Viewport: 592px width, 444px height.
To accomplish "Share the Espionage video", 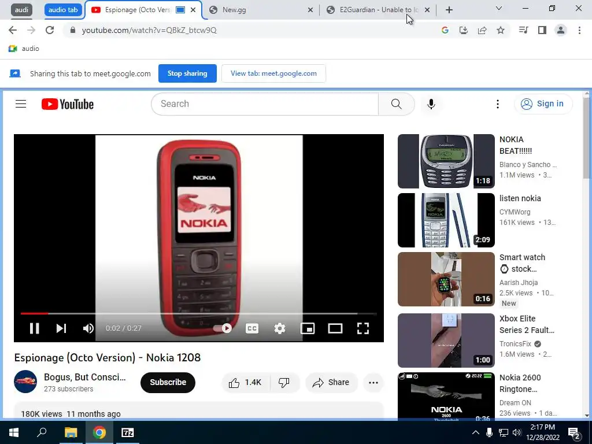I will coord(331,383).
